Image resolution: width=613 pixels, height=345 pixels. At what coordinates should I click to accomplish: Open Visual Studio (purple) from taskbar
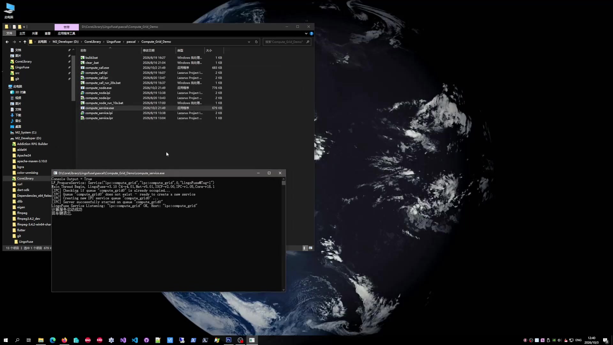coord(123,340)
